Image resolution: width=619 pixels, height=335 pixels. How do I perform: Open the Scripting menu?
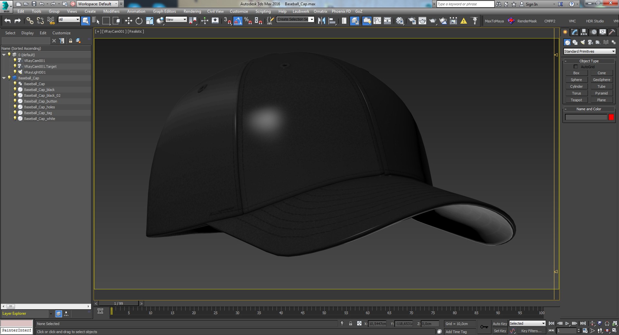[263, 11]
